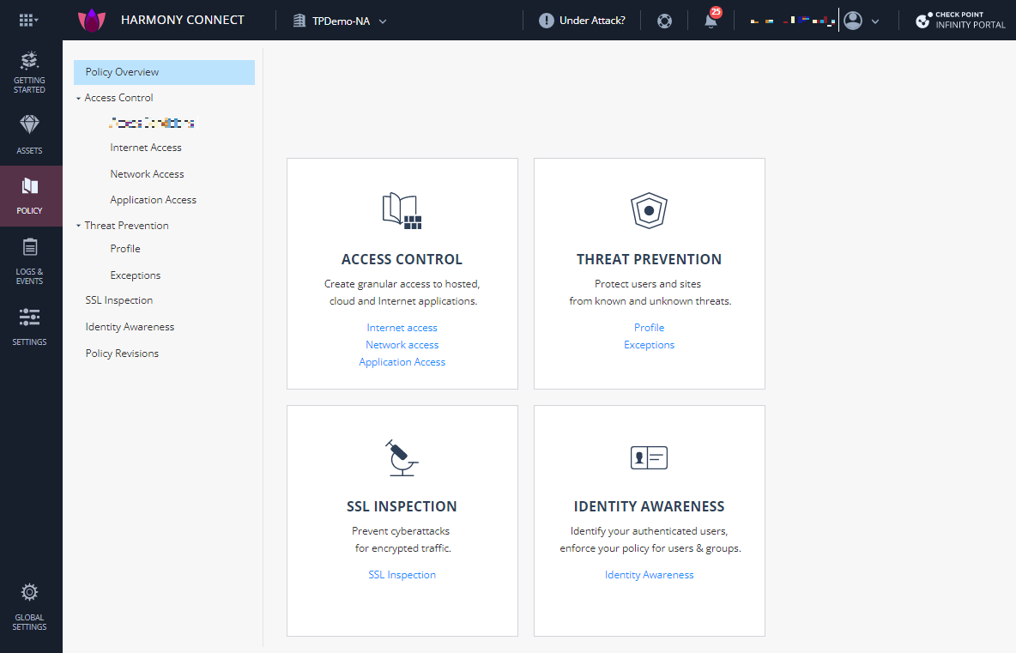1016x653 pixels.
Task: Open the SSL Inspection link in the card
Action: pos(402,575)
